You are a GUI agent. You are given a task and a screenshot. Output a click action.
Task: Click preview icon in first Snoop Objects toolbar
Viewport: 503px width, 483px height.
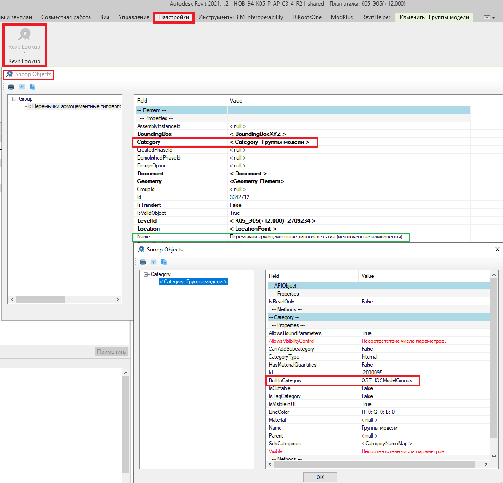tap(22, 87)
